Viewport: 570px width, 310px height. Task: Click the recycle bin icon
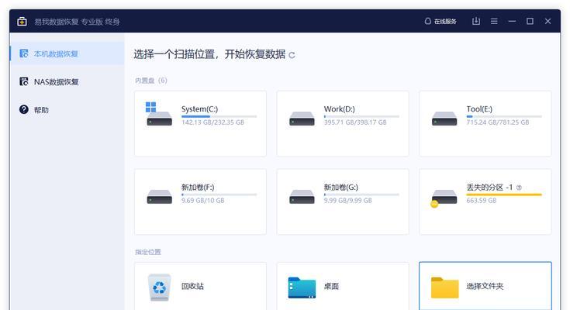tap(159, 288)
